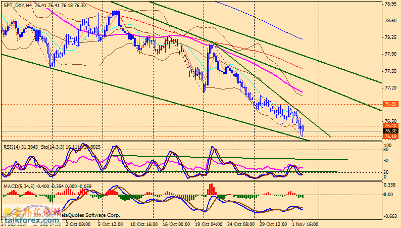
Task: Click the 78.60 price axis value
Action: click(x=390, y=21)
